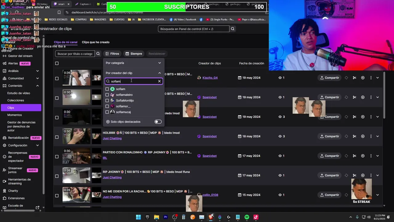Click loop icon in 17 may 2024 IRL row

[x=346, y=156]
